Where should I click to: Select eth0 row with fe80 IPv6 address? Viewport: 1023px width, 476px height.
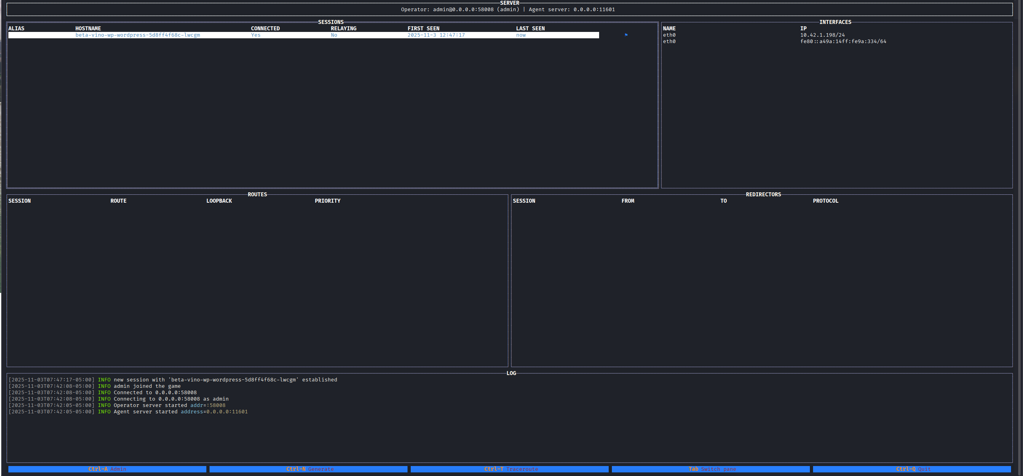(843, 41)
